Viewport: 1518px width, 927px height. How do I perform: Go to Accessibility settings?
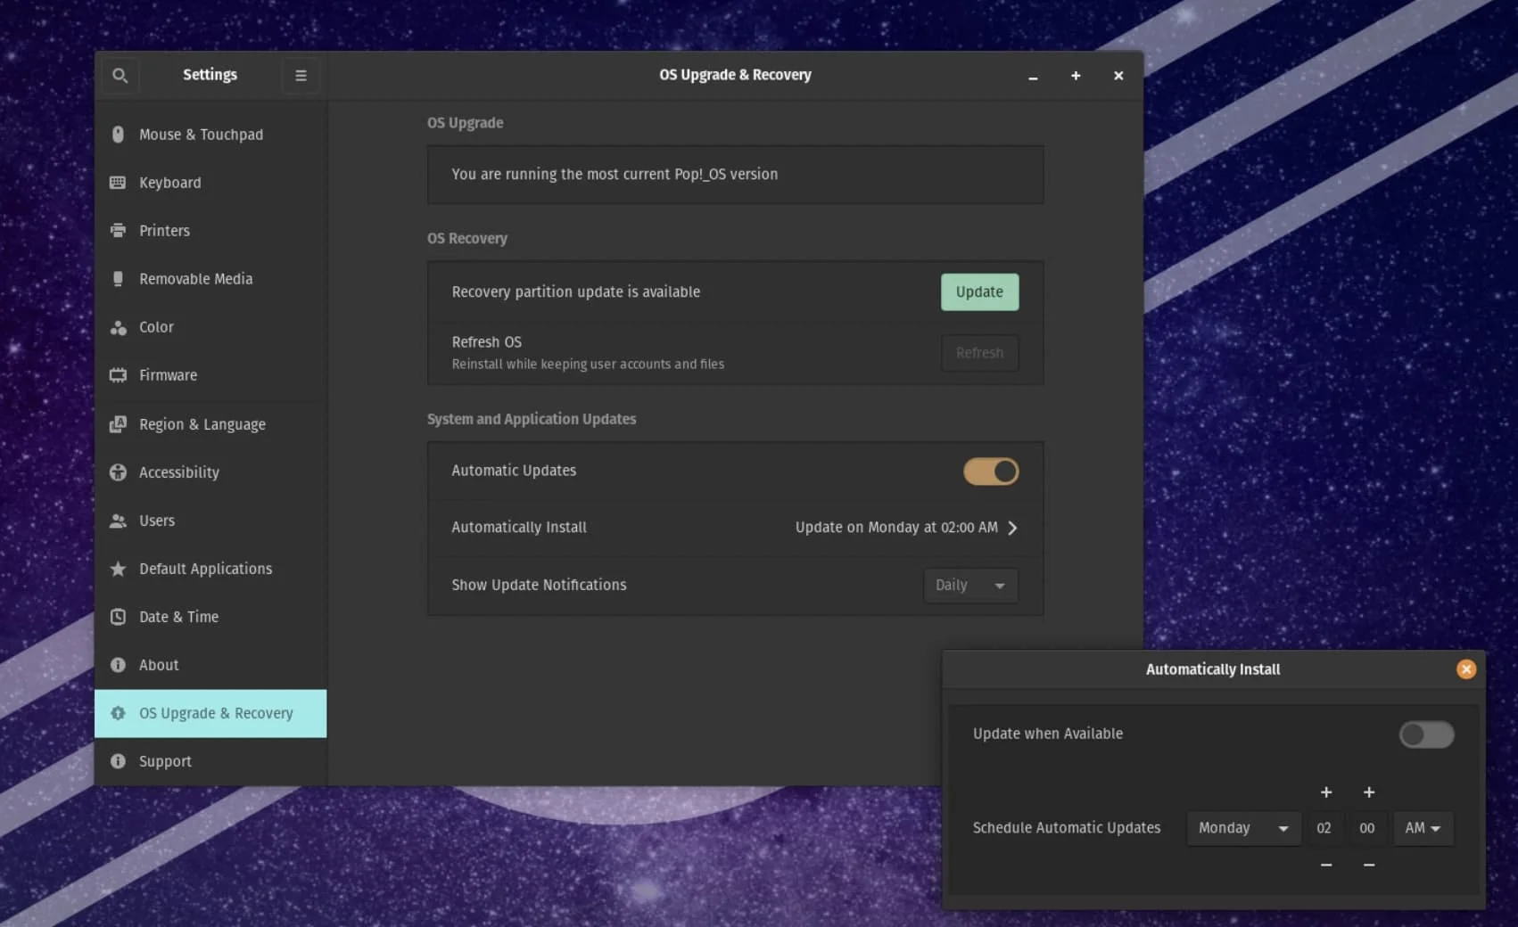pos(210,472)
